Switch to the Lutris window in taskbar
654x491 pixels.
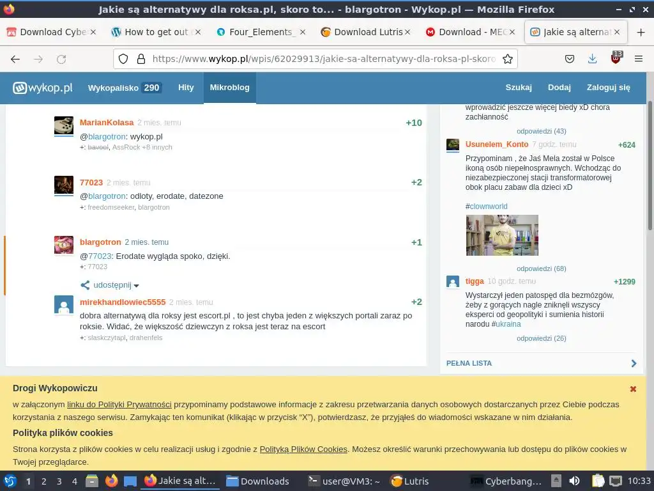tap(409, 481)
